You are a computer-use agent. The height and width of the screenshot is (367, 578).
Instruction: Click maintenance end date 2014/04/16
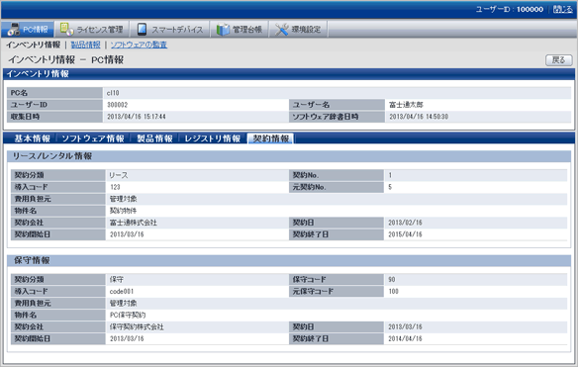[405, 338]
